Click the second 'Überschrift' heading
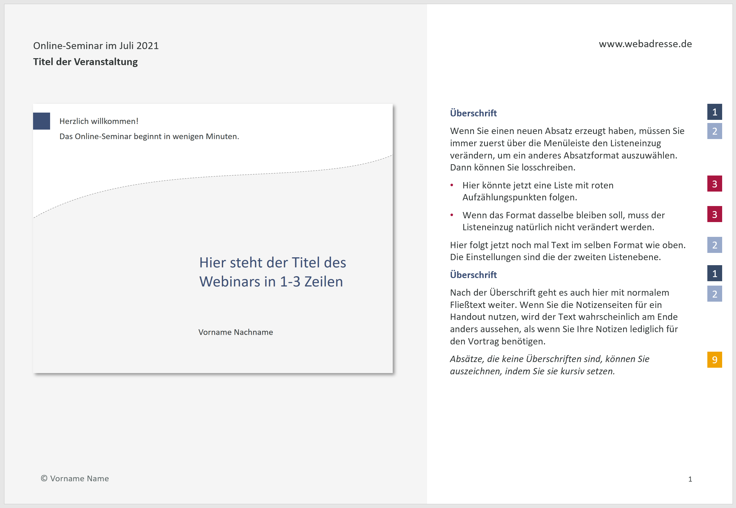The width and height of the screenshot is (736, 508). tap(473, 275)
